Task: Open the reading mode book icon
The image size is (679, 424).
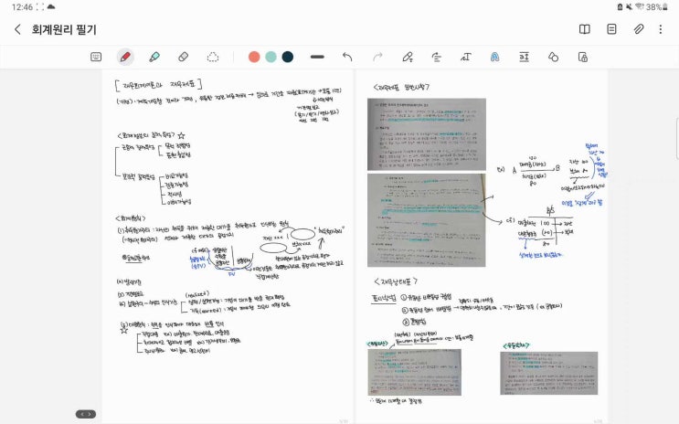Action: pos(585,29)
